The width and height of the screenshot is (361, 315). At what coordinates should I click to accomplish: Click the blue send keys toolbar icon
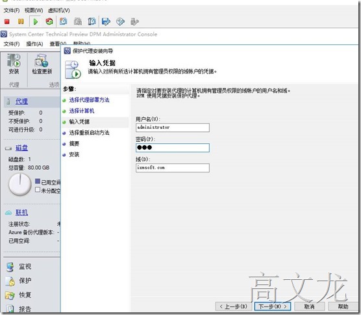tap(106, 21)
